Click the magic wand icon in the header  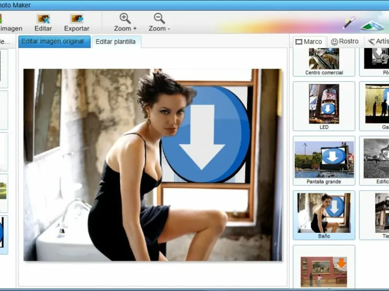point(349,23)
